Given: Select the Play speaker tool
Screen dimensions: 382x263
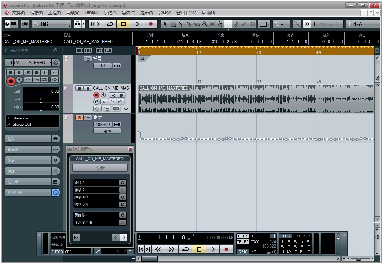Looking at the screenshot, I should (252, 24).
